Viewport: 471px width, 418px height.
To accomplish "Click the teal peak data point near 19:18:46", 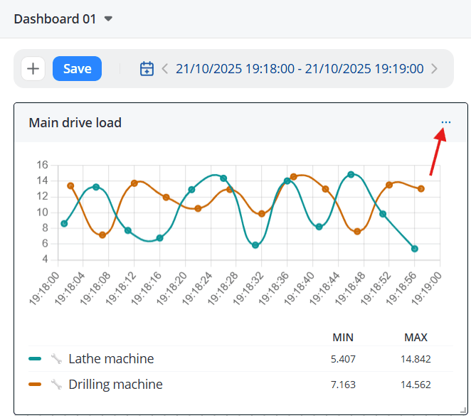I will tap(351, 174).
